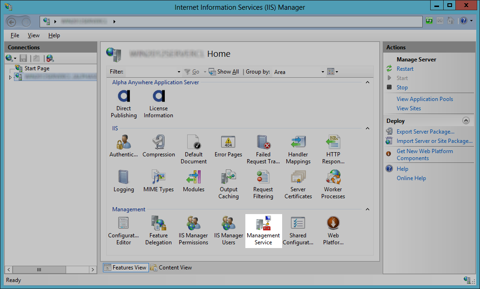
Task: Click Get New Web Platform Components
Action: (x=425, y=155)
